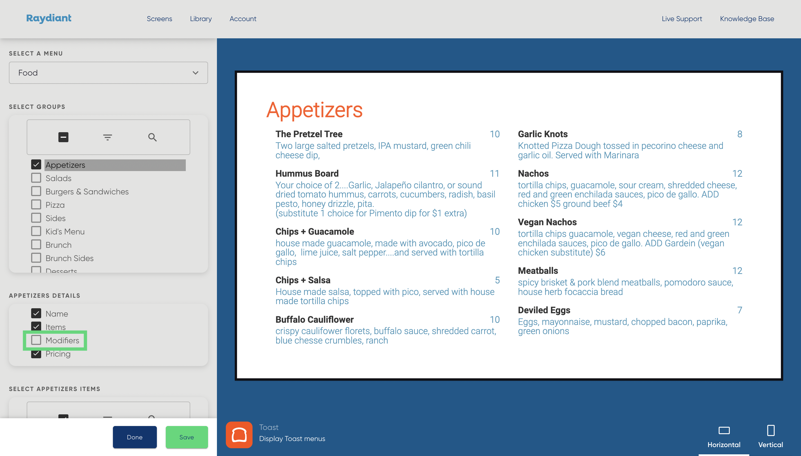Open Knowledge Base

[747, 19]
